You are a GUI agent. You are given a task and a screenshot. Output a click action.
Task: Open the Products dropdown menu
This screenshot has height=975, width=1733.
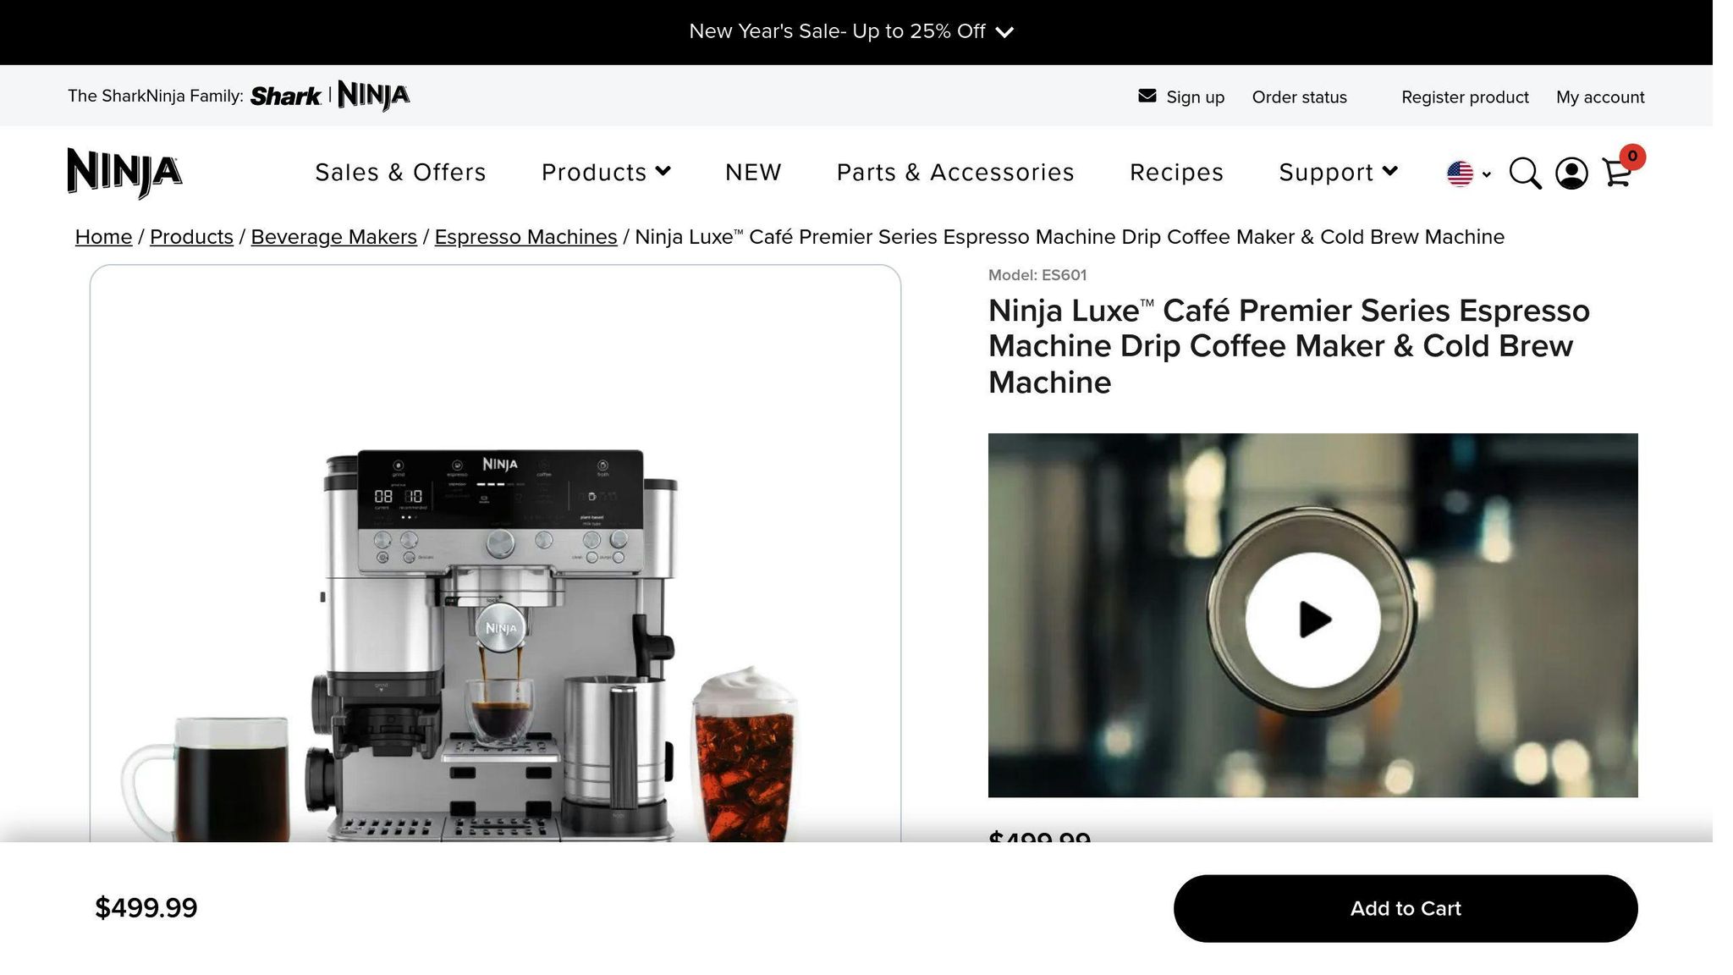coord(606,172)
